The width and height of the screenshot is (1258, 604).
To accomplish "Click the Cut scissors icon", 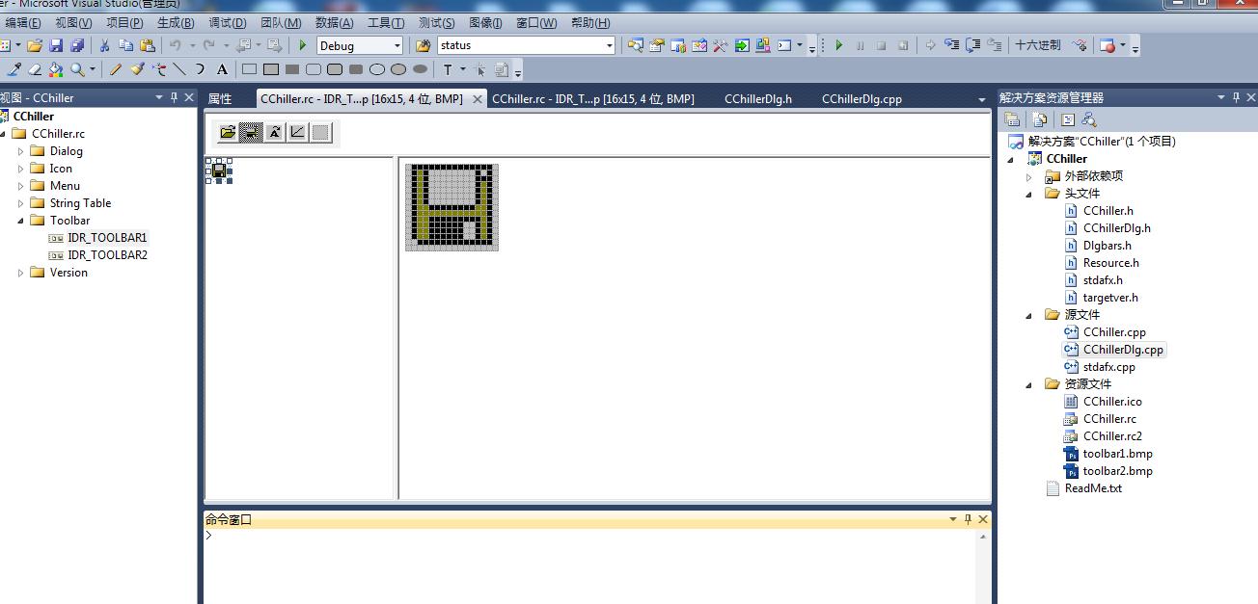I will coord(104,45).
